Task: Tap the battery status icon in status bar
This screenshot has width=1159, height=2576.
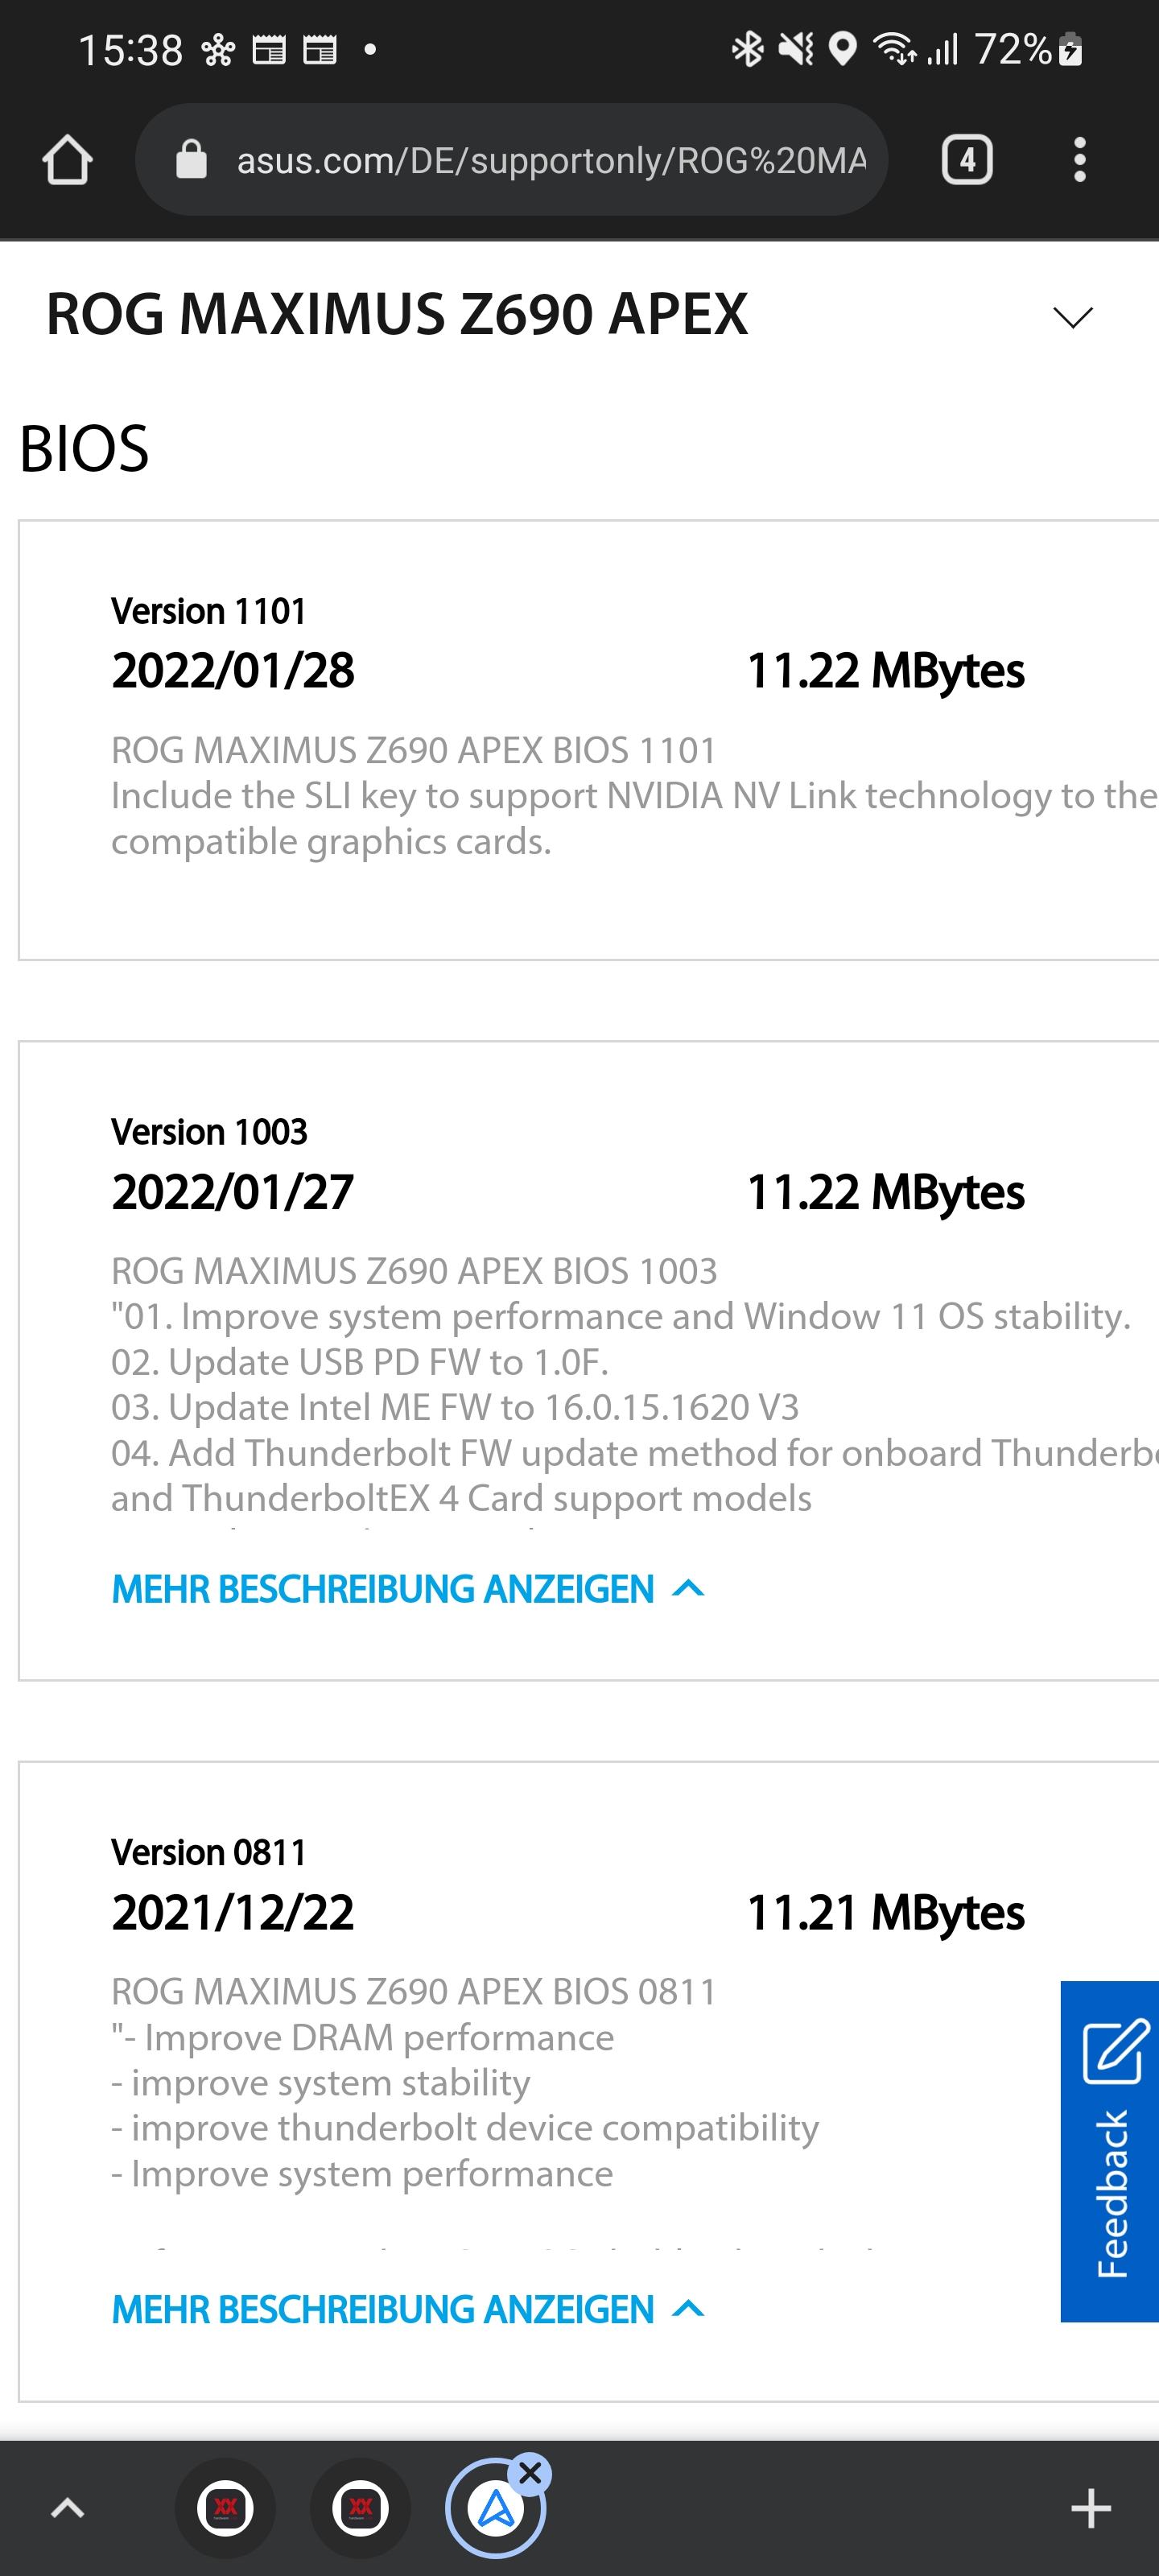Action: 1070,49
